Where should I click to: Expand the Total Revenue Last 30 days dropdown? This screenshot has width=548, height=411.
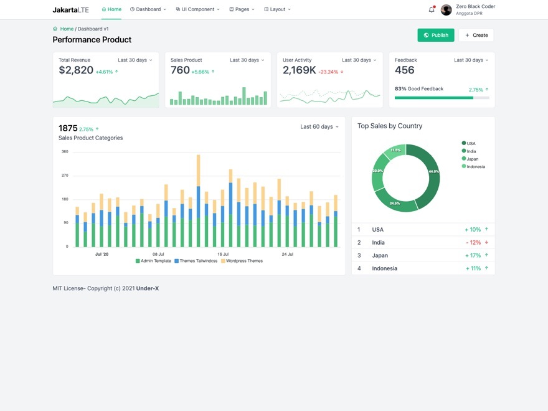tap(135, 60)
